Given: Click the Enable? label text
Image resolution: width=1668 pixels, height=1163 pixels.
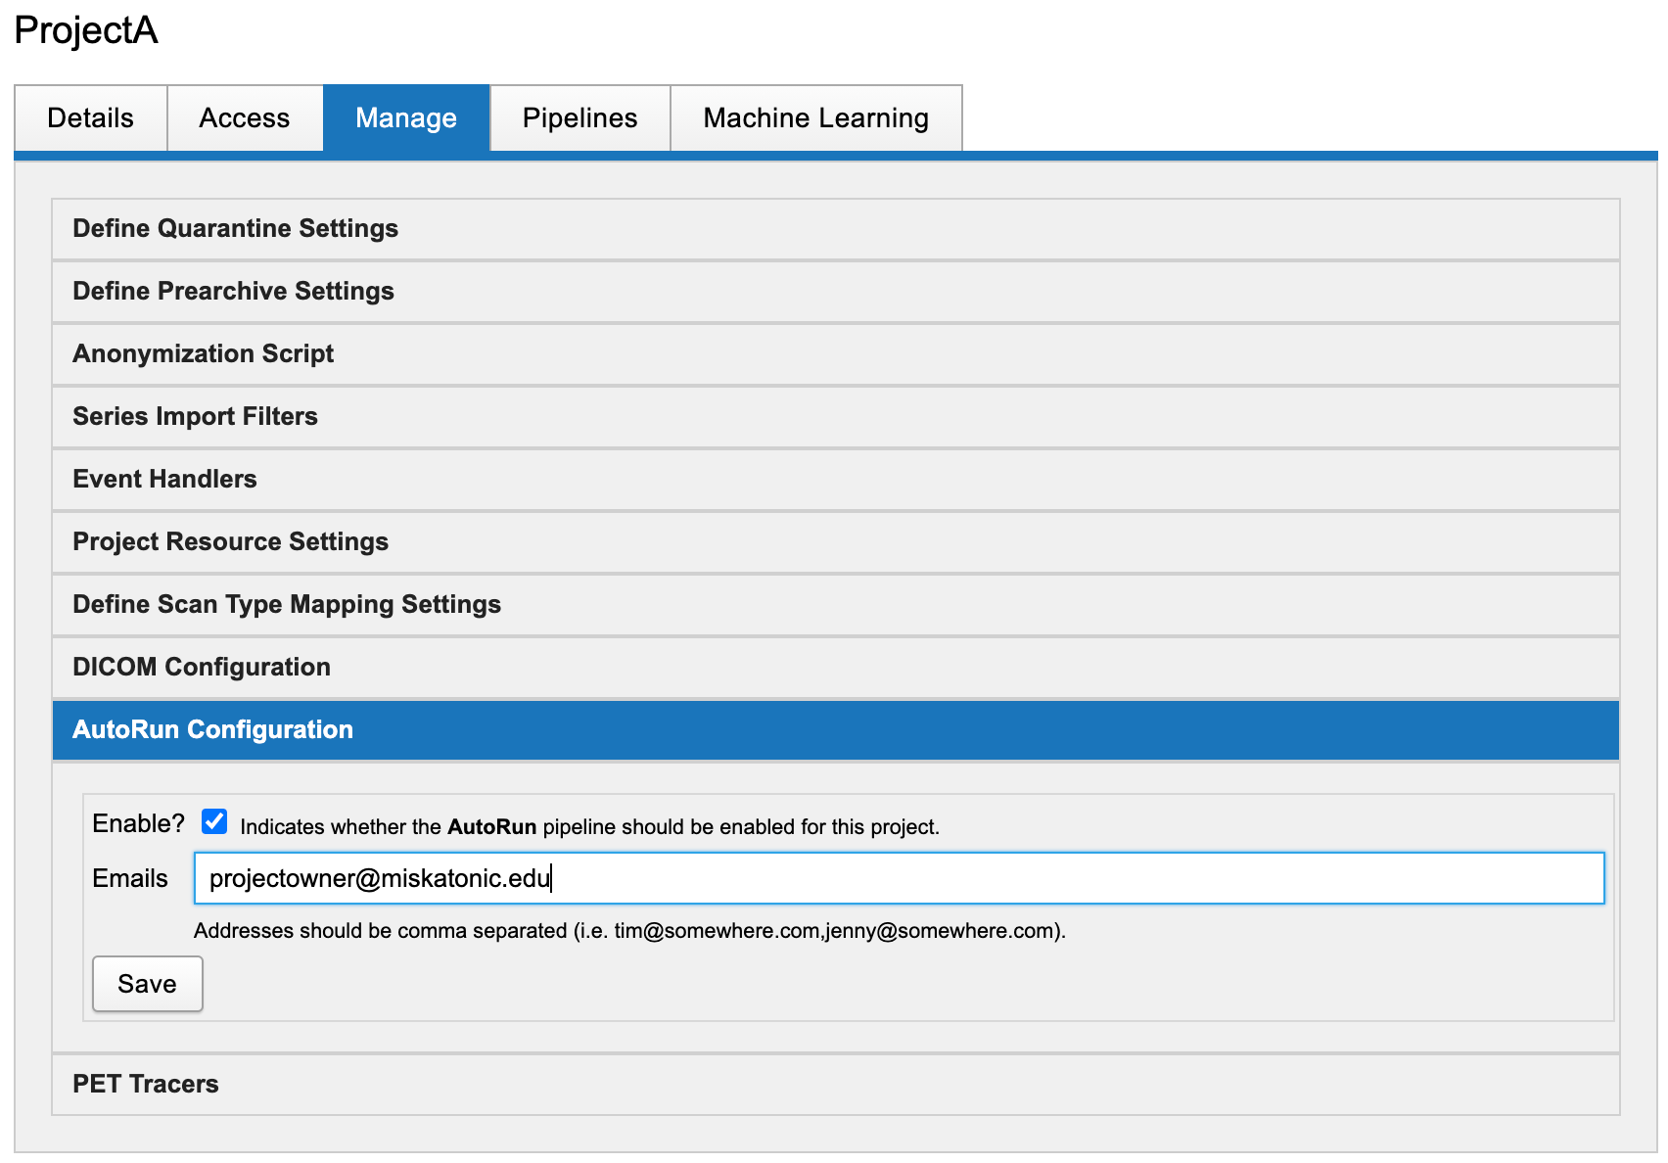Looking at the screenshot, I should 138,824.
